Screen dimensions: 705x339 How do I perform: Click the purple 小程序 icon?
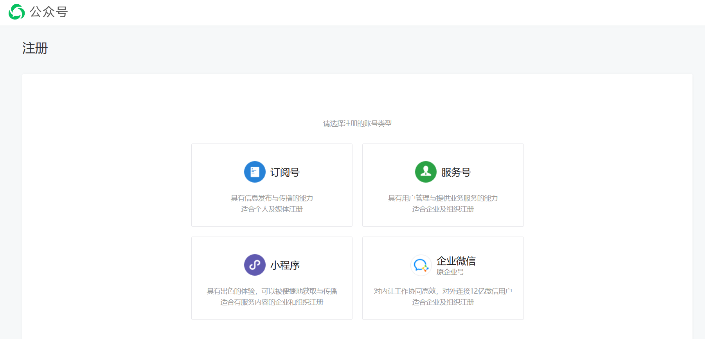[255, 265]
